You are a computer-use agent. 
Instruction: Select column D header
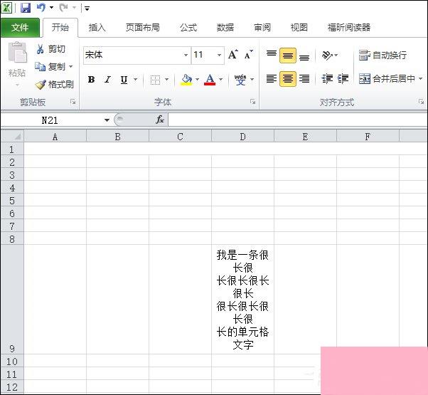(x=242, y=137)
